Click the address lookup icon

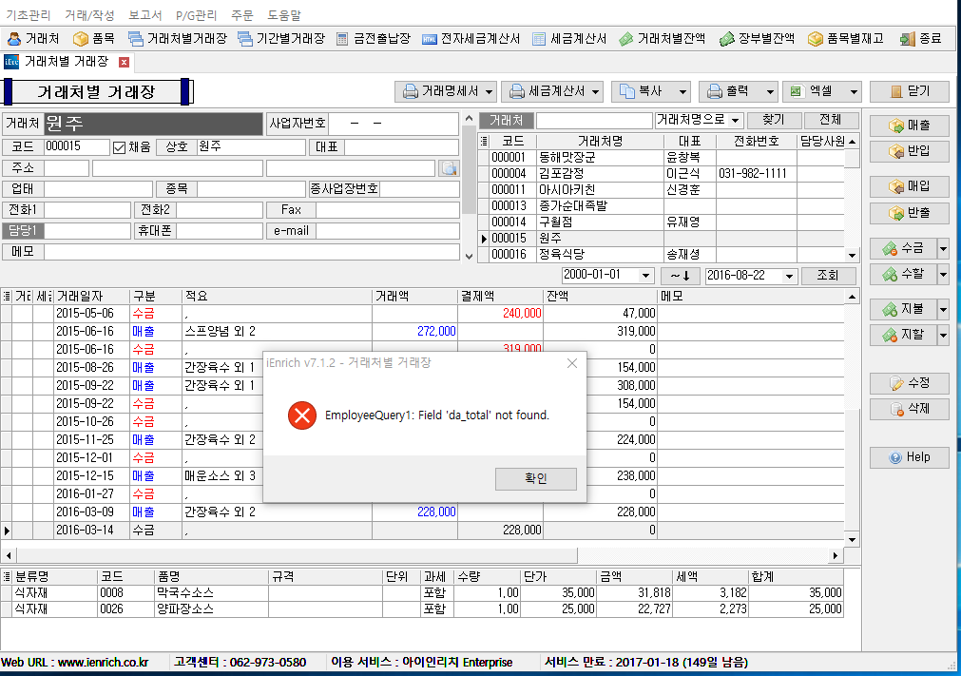(x=449, y=168)
